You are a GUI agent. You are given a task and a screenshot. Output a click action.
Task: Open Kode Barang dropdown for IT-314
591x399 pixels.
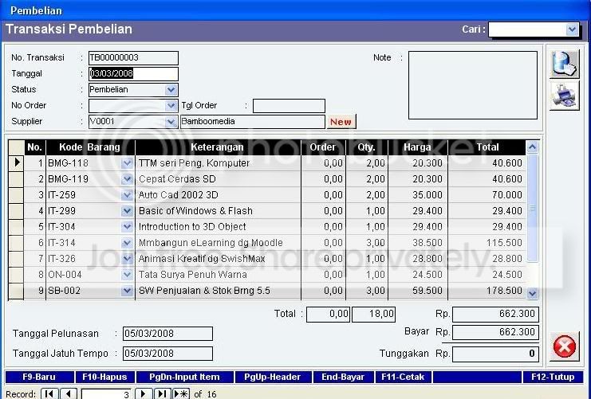127,243
